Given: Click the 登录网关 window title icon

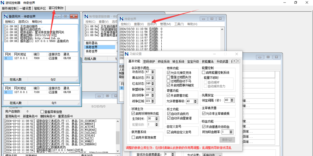Looking at the screenshot, I should point(6,16).
